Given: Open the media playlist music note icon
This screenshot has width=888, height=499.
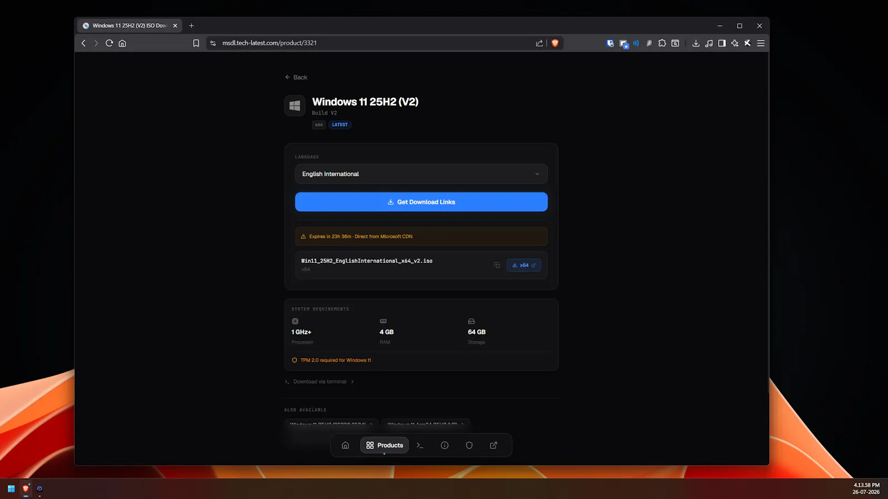Looking at the screenshot, I should (x=709, y=43).
